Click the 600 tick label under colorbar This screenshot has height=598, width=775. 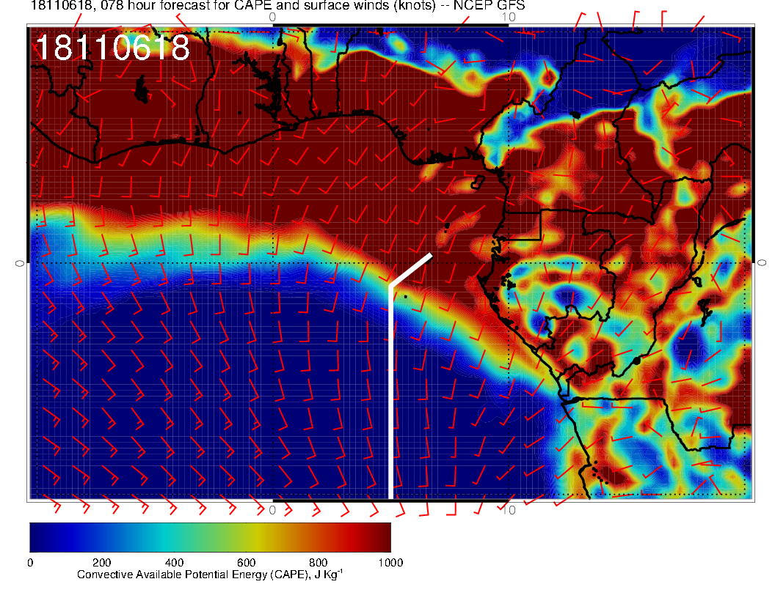point(246,563)
